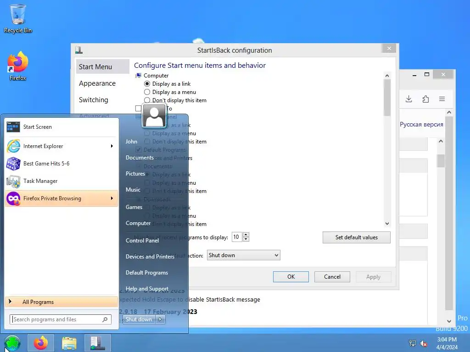The width and height of the screenshot is (470, 352).
Task: Click the Computer item icon in config list
Action: 138,76
